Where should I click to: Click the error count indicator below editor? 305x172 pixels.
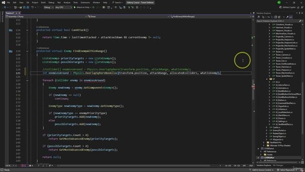point(23,166)
